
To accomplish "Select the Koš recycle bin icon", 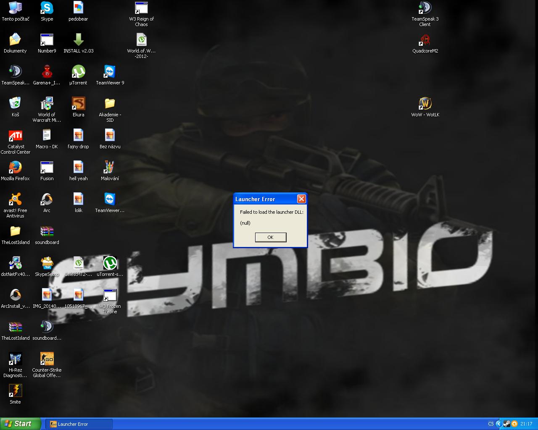I will click(x=15, y=104).
